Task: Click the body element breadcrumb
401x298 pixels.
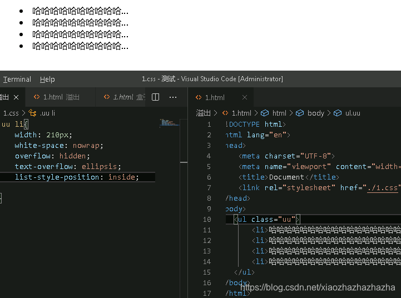Action: [315, 113]
